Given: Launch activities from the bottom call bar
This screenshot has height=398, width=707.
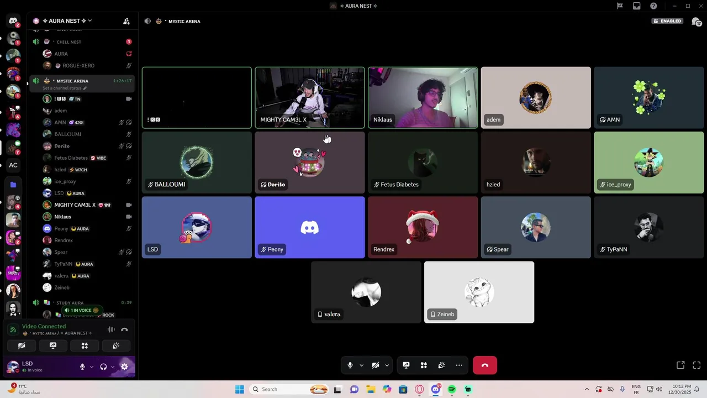Looking at the screenshot, I should 424,365.
